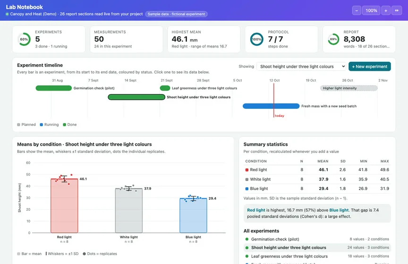Select the Higher light intensity planned bar

pyautogui.click(x=348, y=88)
